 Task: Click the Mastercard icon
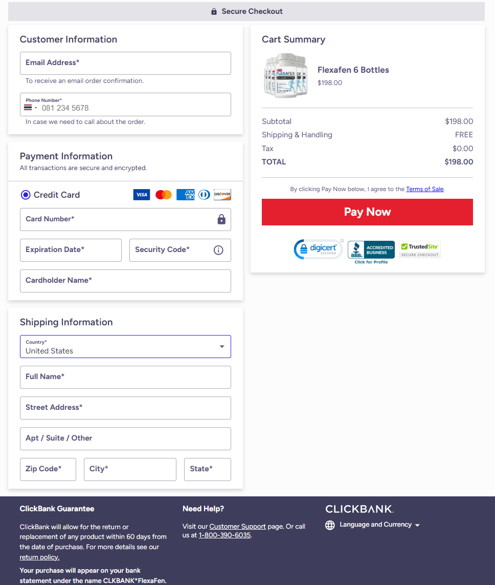(x=163, y=195)
